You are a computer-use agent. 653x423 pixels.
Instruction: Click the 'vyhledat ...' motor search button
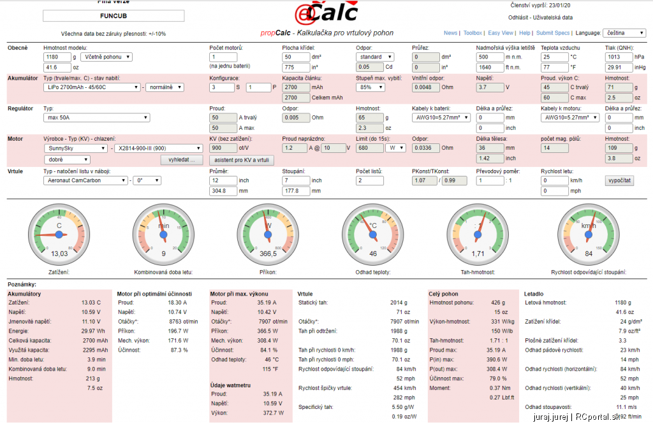point(182,160)
